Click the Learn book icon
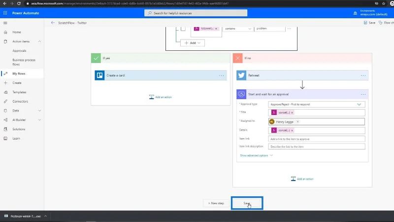 pos(5,139)
